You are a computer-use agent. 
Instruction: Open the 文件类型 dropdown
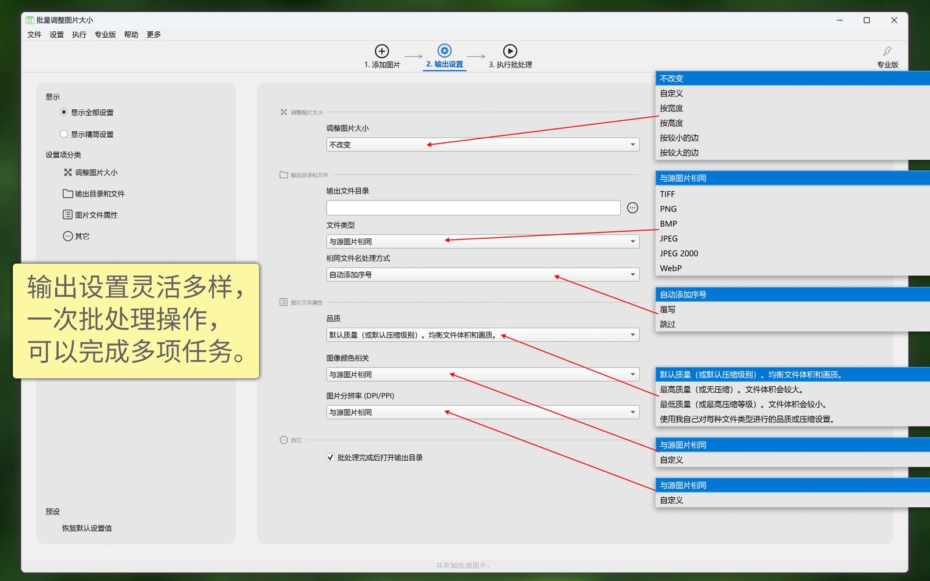[x=482, y=242]
